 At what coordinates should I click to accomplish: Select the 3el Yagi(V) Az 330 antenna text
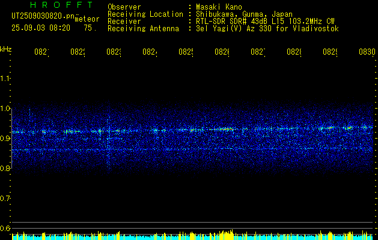267,29
